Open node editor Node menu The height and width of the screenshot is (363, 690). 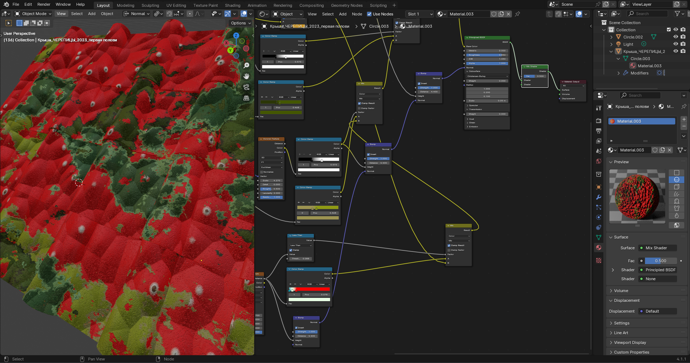tap(357, 14)
